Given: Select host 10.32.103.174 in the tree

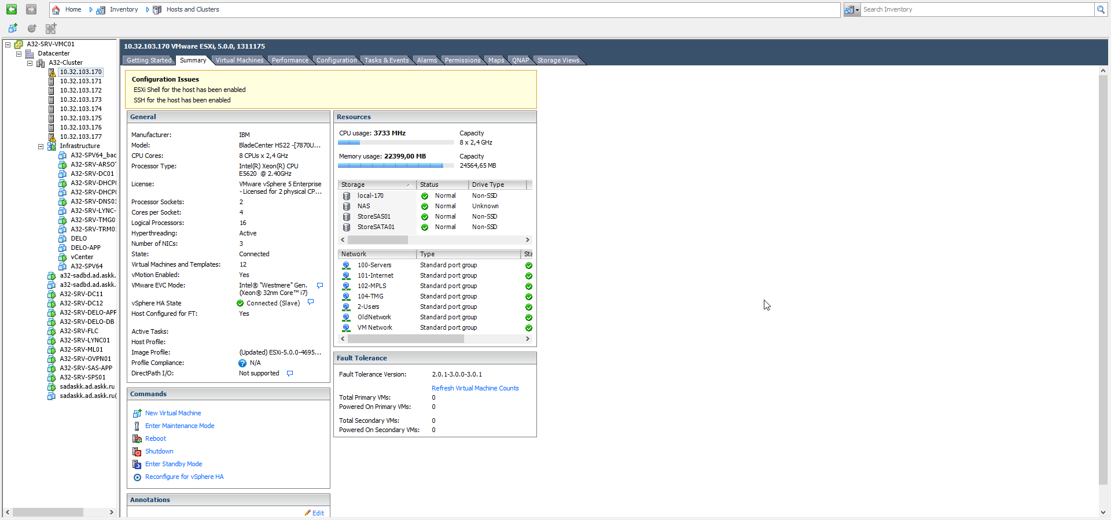Looking at the screenshot, I should [x=80, y=109].
